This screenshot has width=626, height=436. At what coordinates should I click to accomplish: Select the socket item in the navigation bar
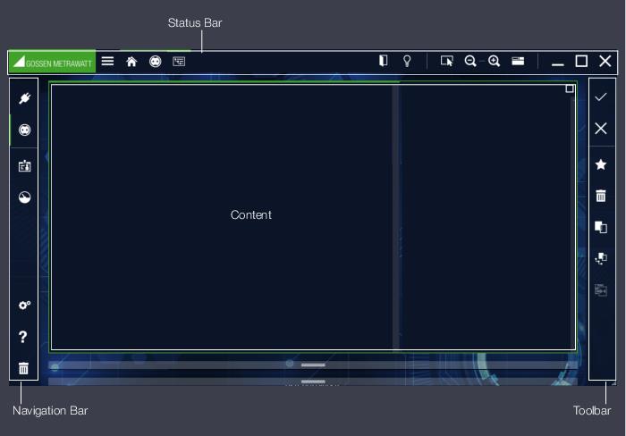(x=24, y=130)
